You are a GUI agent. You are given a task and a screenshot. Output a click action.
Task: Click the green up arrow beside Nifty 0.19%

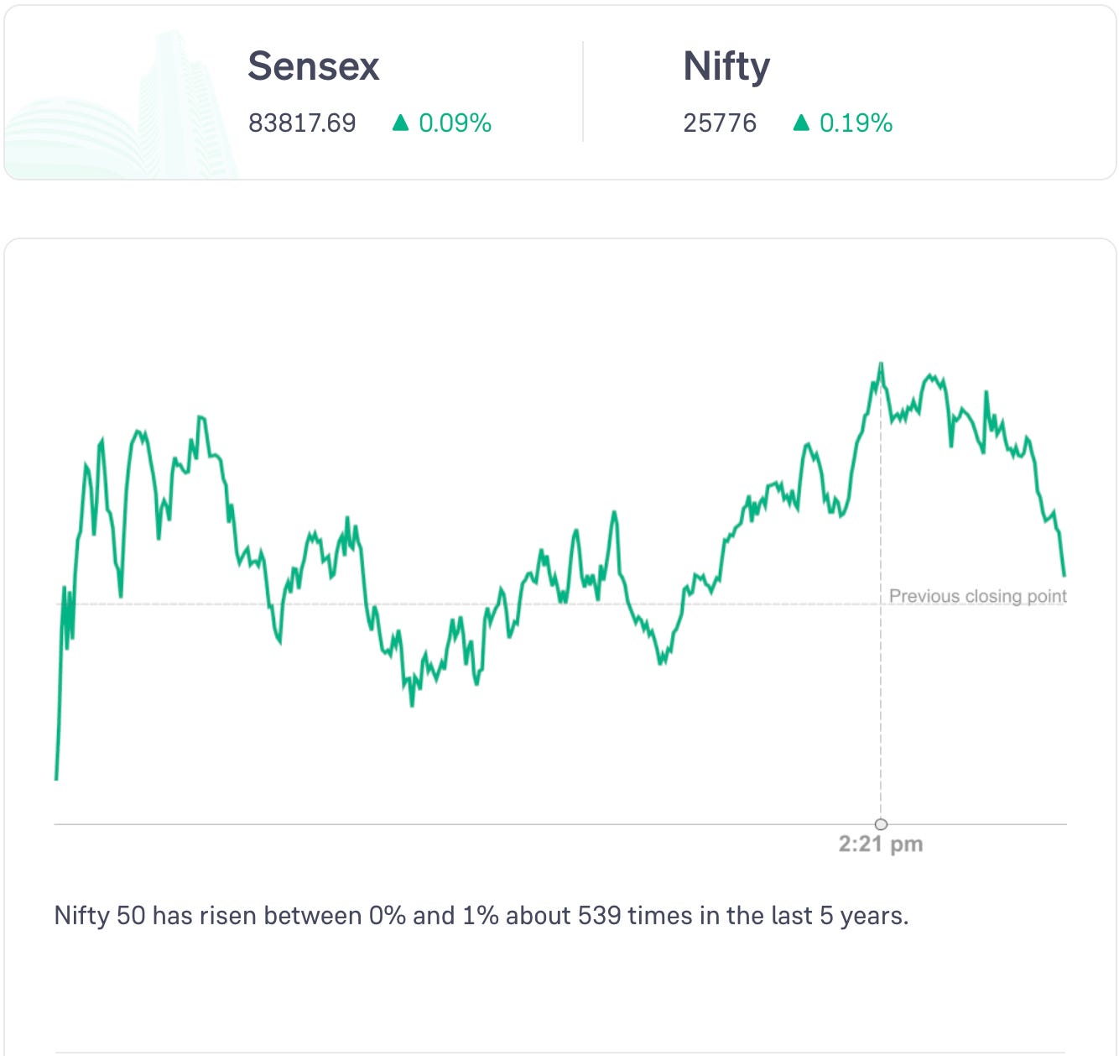801,123
